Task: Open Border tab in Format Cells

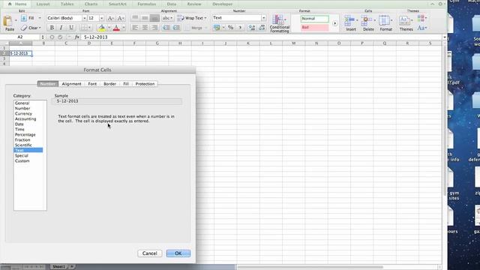Action: (109, 84)
